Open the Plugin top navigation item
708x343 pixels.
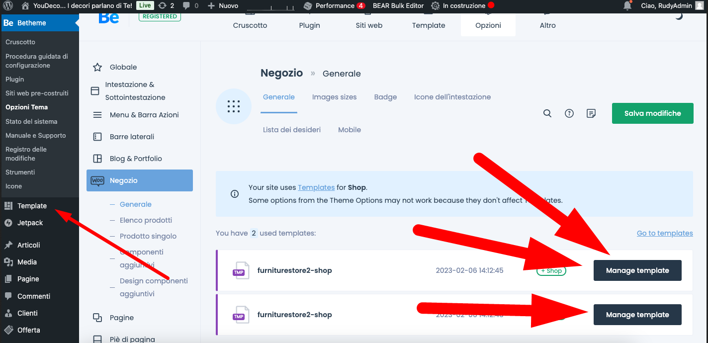pyautogui.click(x=310, y=25)
